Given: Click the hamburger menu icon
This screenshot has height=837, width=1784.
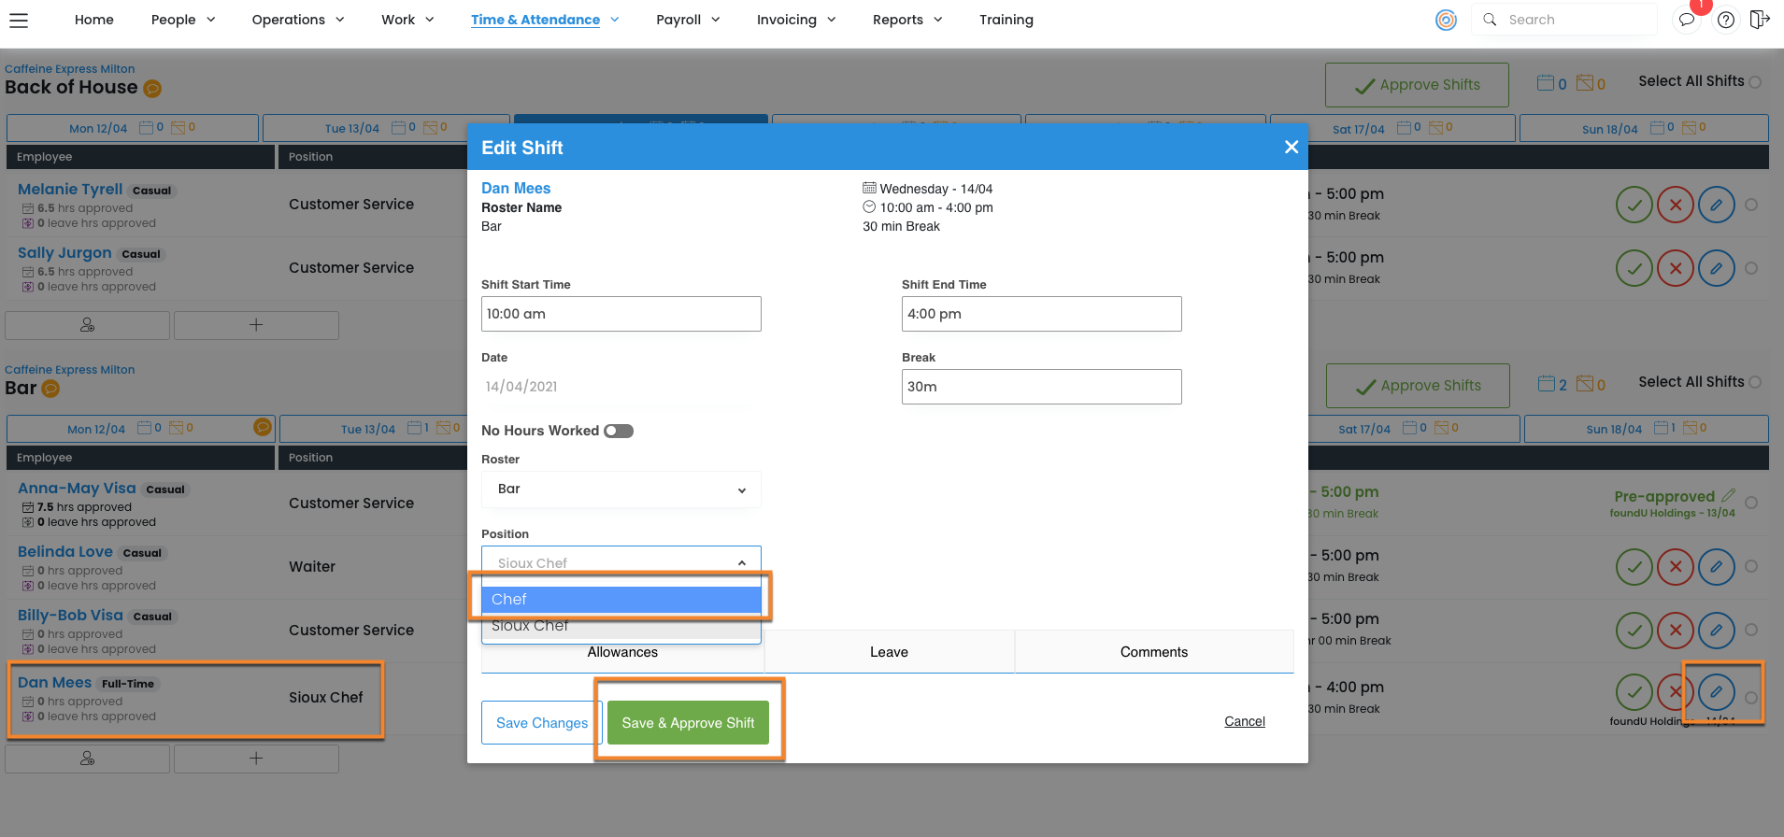Looking at the screenshot, I should click(x=19, y=20).
